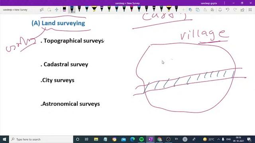Image resolution: width=255 pixels, height=143 pixels.
Task: Choose the lasso select tool
Action: pos(49,10)
